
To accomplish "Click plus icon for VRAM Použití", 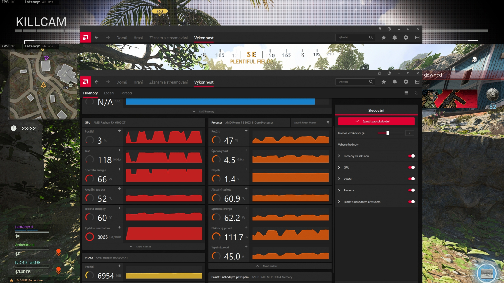I will [119, 266].
